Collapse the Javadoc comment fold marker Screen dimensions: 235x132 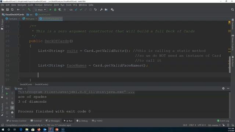coord(19,26)
